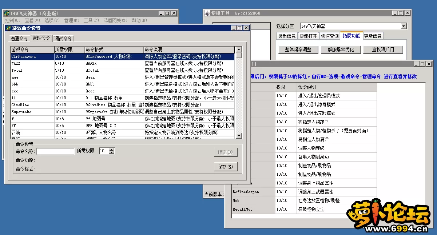Select the FF command row
This screenshot has width=437, height=235.
click(x=123, y=126)
